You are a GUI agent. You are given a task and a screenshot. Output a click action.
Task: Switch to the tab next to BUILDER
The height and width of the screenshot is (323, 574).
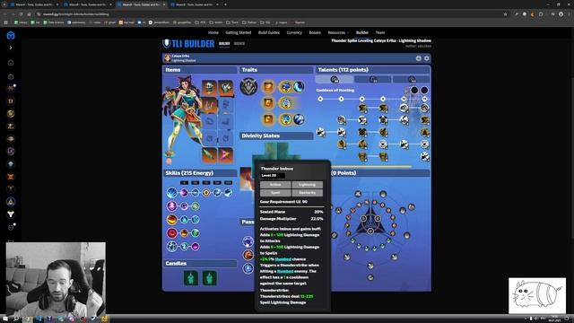click(x=239, y=44)
